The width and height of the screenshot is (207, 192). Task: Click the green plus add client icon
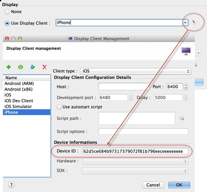click(x=9, y=67)
